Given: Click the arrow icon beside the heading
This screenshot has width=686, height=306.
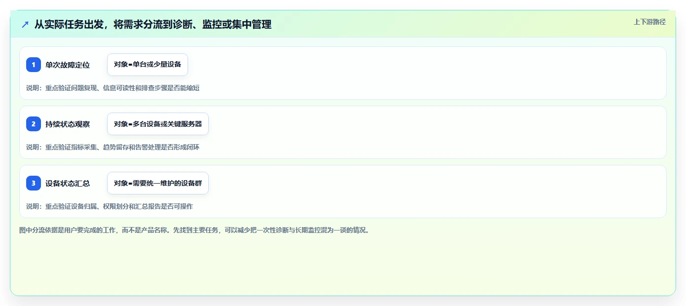Looking at the screenshot, I should pyautogui.click(x=25, y=24).
